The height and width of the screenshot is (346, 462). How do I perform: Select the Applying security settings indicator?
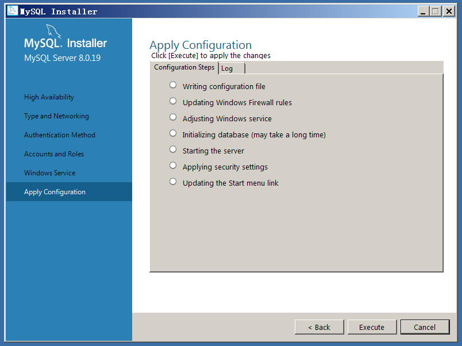tap(173, 166)
